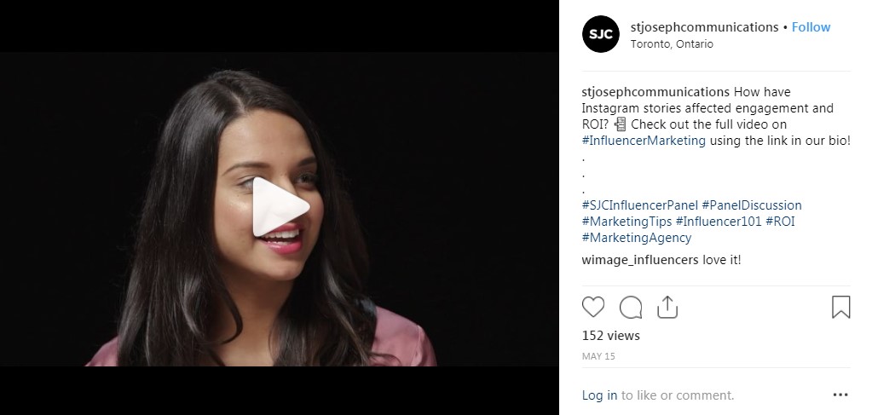Like the post with the heart icon

[592, 307]
